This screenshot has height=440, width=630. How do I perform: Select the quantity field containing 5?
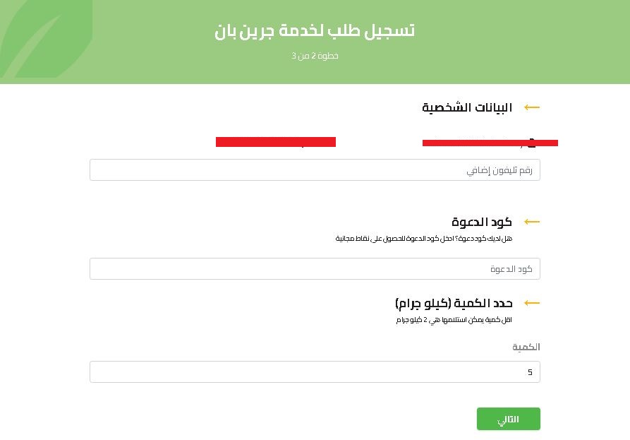[315, 372]
